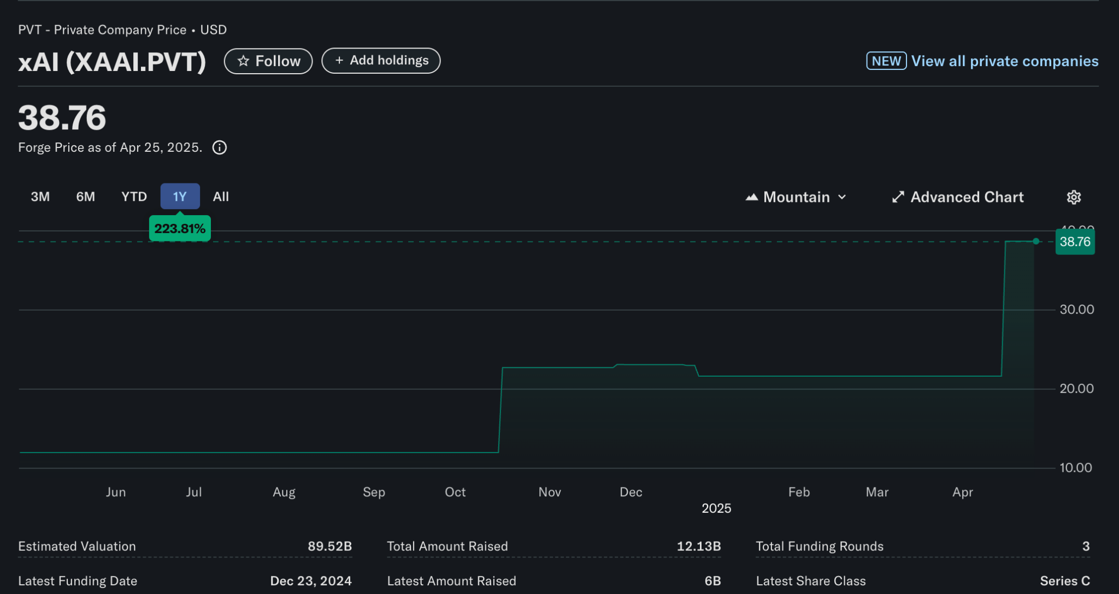Screen dimensions: 1119x594
Task: Open View all private companies link
Action: (x=1004, y=61)
